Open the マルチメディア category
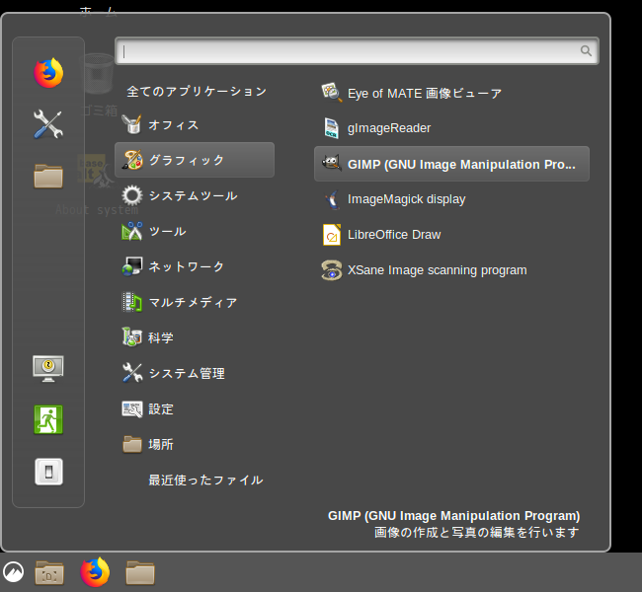Screen dimensions: 642x592 point(195,302)
